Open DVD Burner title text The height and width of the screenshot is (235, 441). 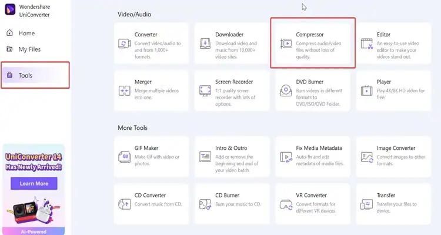309,82
